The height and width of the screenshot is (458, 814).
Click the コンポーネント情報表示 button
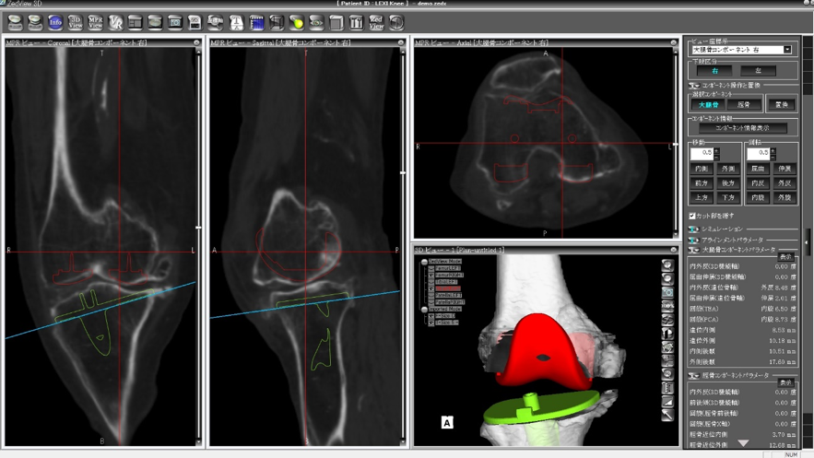click(742, 128)
